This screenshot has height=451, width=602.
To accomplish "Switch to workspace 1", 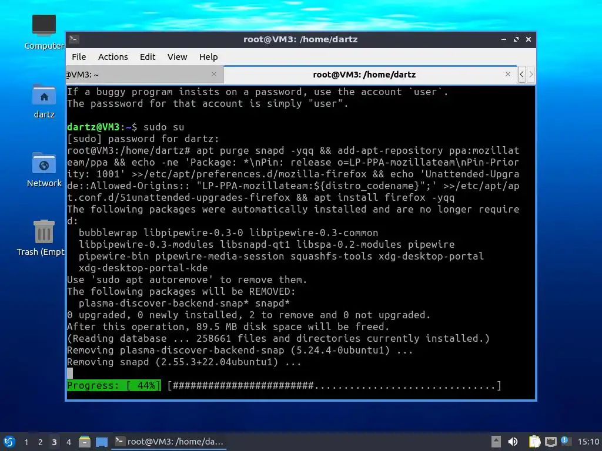I will tap(26, 442).
